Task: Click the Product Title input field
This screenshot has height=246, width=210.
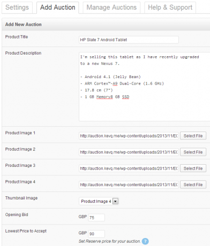Action: (129, 40)
